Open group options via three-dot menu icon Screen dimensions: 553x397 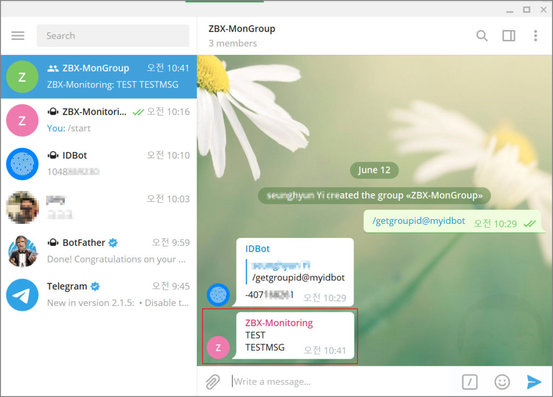click(x=535, y=36)
